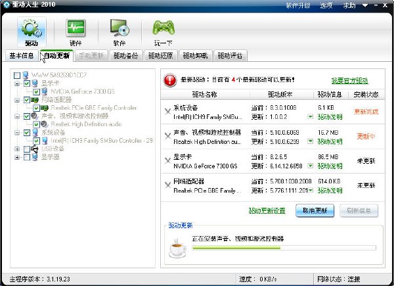This screenshot has width=394, height=286.
Task: Click the driver installation progress bar
Action: click(x=284, y=248)
